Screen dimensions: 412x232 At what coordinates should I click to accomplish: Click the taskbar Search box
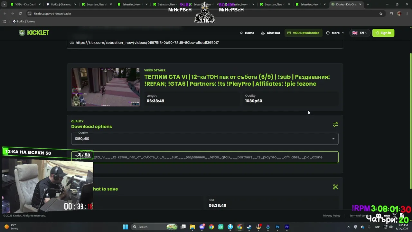[x=155, y=227]
